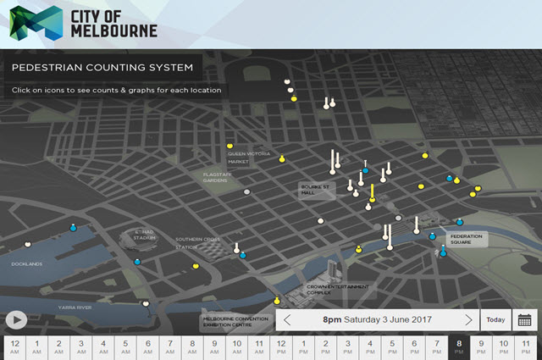Click the Federation Square map label

(466, 240)
